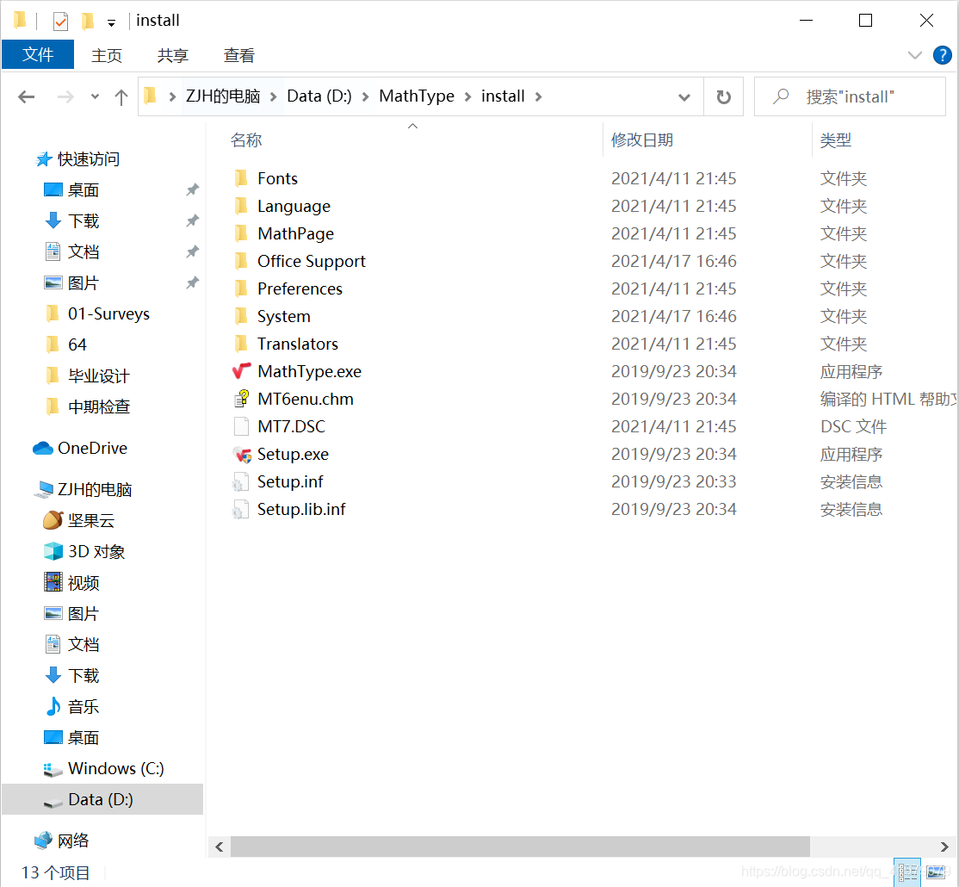This screenshot has height=887, width=959.
Task: Click the Properties checkmark icon in the title bar
Action: click(x=60, y=22)
